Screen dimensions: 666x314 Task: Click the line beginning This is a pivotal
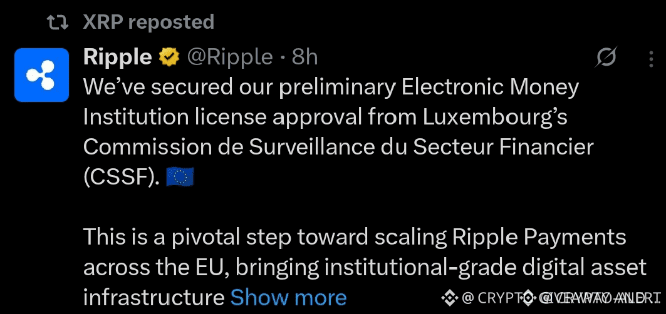pos(355,238)
